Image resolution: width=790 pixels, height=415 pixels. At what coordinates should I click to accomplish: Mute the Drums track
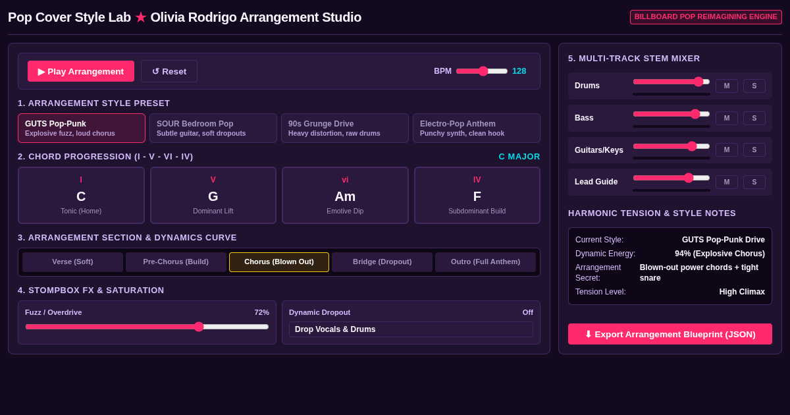coord(727,86)
